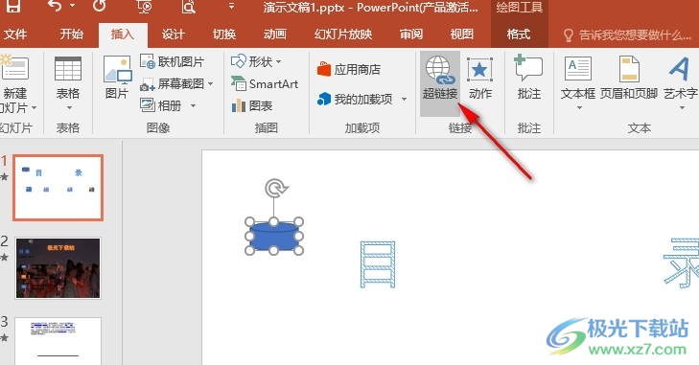Open the 应用商店 (Store) add-ins
The image size is (699, 365).
pos(349,70)
